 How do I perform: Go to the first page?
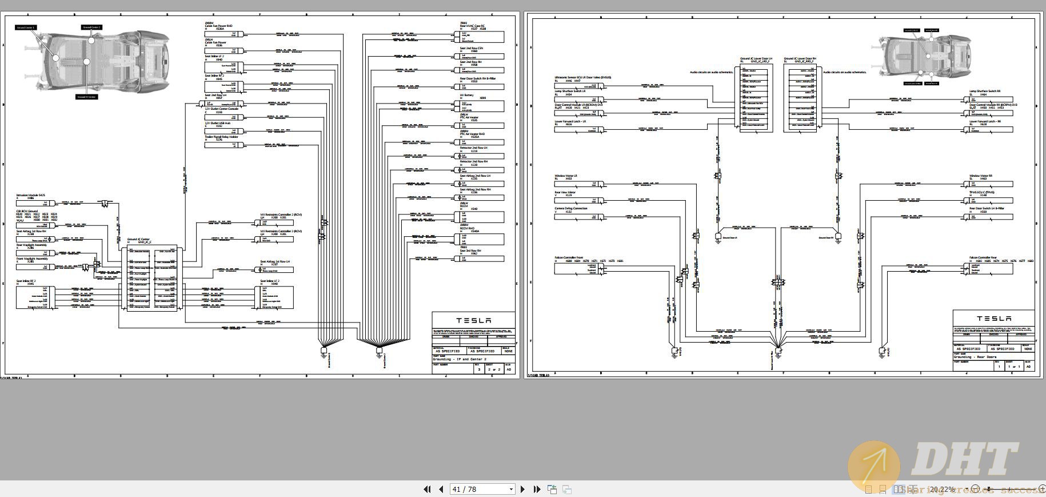tap(427, 489)
